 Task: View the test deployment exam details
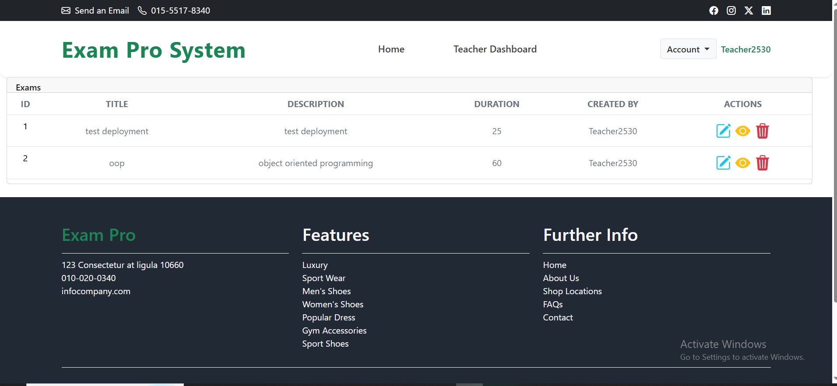pyautogui.click(x=742, y=131)
